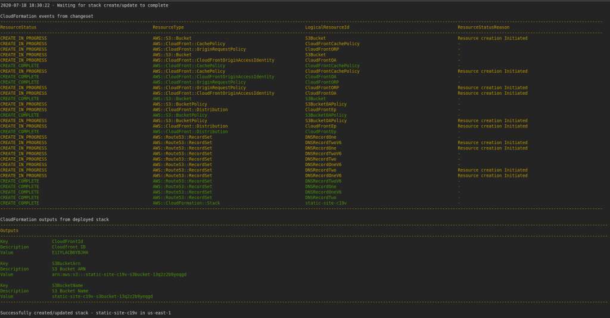Click CREATE_COMPLETE status of the CloudFormation Stack row
Viewport: 610px width, 318px height.
20,203
